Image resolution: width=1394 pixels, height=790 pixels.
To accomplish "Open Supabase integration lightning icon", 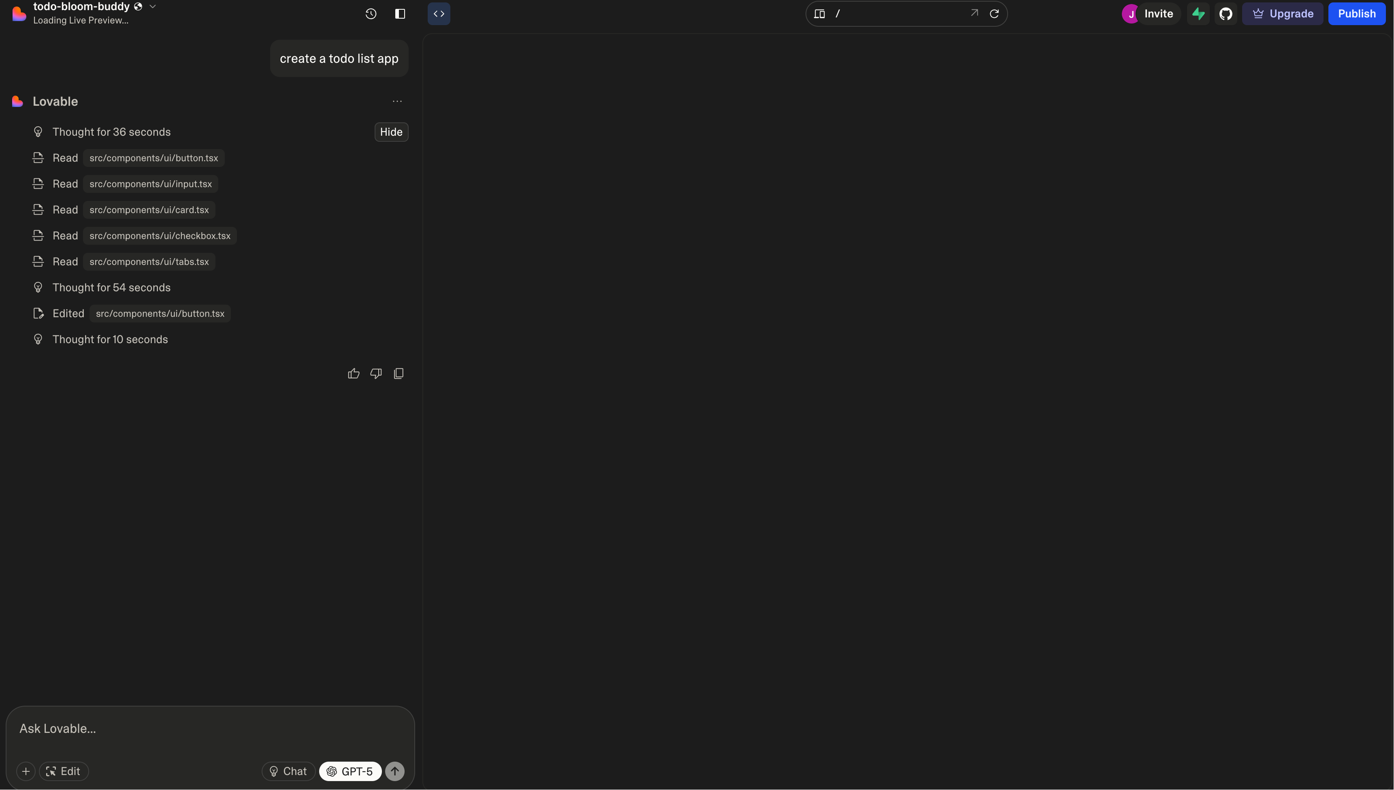I will (x=1198, y=13).
